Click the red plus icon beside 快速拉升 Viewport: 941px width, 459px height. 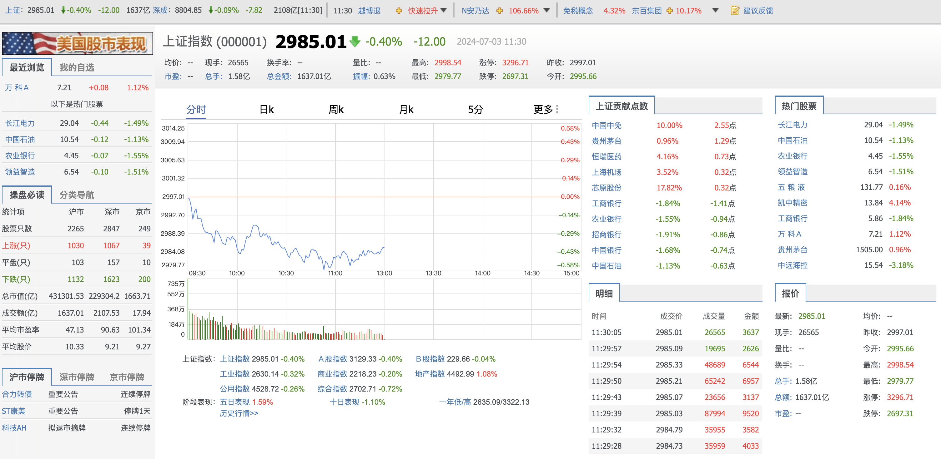pyautogui.click(x=398, y=11)
